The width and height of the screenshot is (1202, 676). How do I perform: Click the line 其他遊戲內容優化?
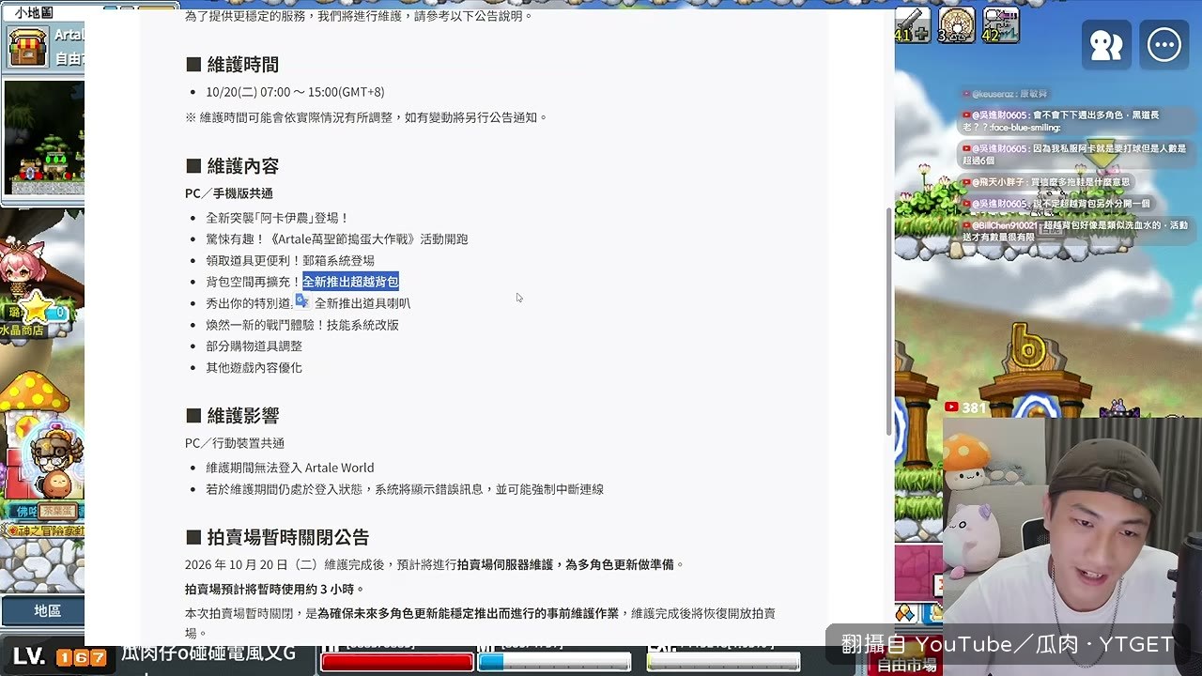tap(254, 368)
